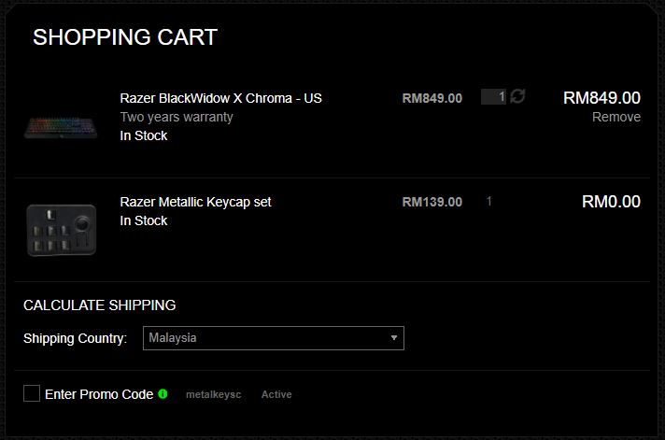Image resolution: width=665 pixels, height=440 pixels.
Task: Open the Shipping Country dropdown showing Malaysia
Action: pos(274,338)
